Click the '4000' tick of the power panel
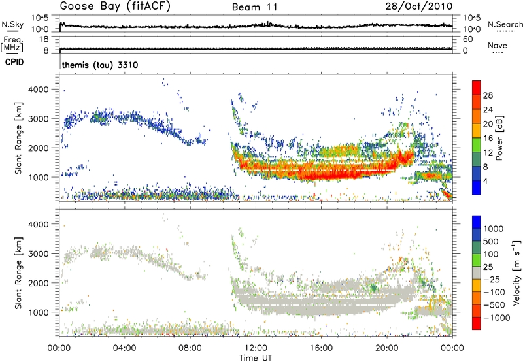 [x=38, y=90]
